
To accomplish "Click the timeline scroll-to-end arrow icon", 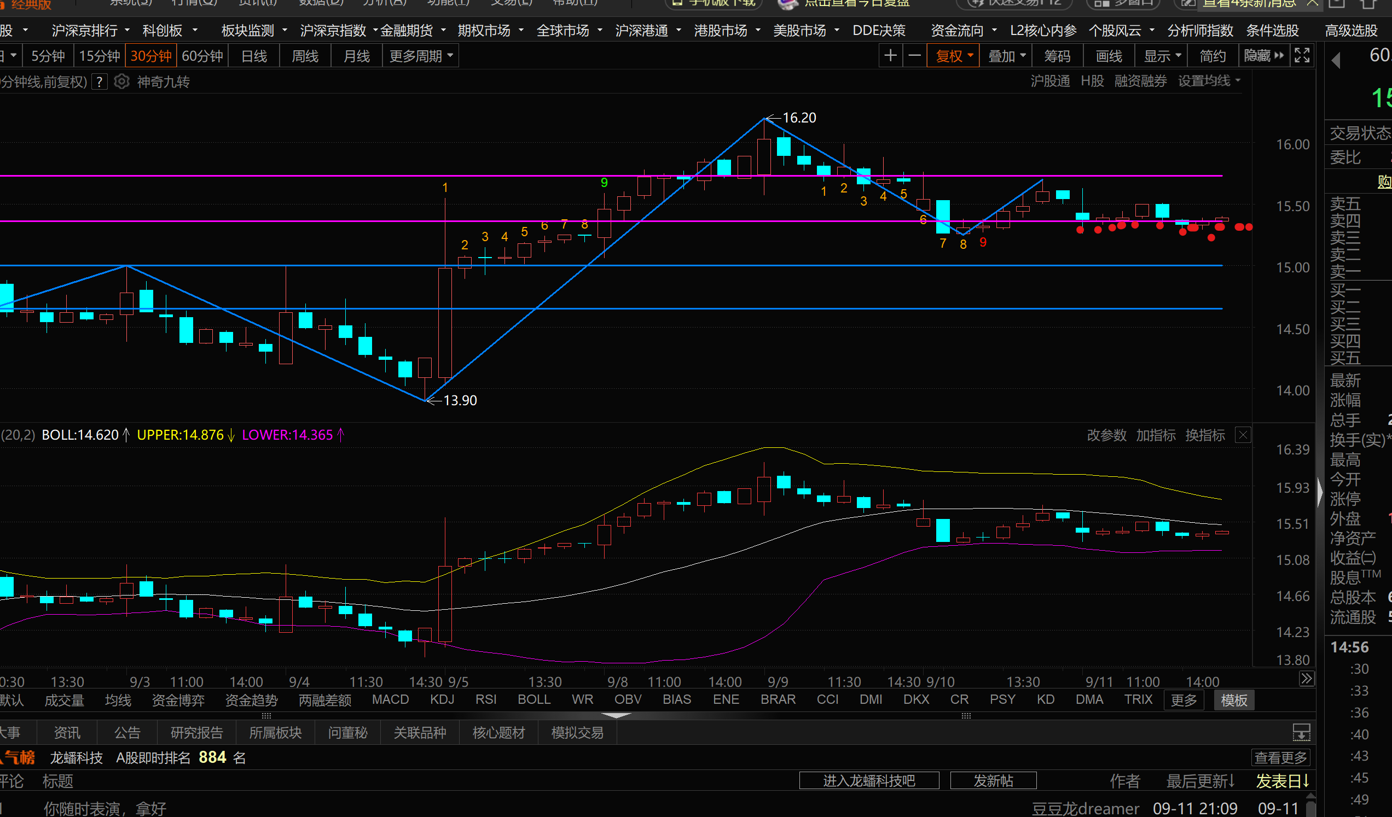I will click(1306, 679).
